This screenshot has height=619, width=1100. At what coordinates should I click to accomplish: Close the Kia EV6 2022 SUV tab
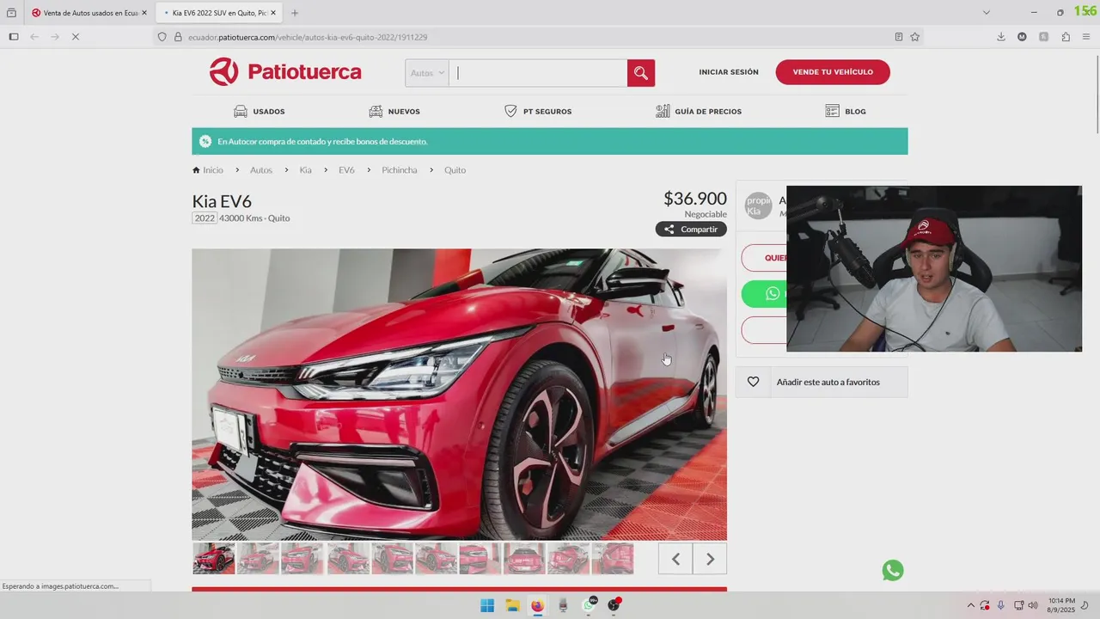[273, 13]
